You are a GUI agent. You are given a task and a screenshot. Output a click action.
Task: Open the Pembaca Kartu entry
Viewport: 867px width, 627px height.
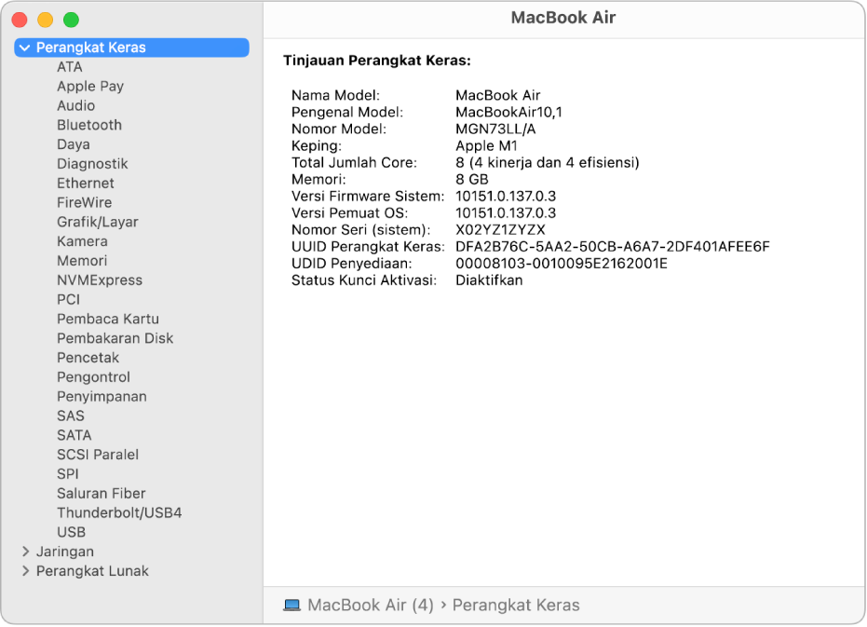(x=108, y=320)
